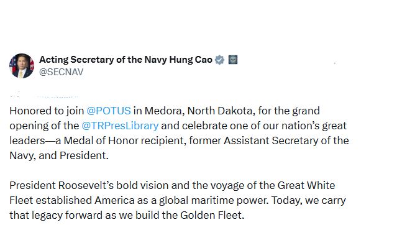Click the gray verified checkmark badge

click(x=219, y=60)
